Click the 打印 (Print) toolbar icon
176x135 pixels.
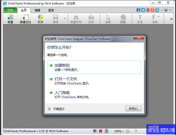pyautogui.click(x=91, y=19)
